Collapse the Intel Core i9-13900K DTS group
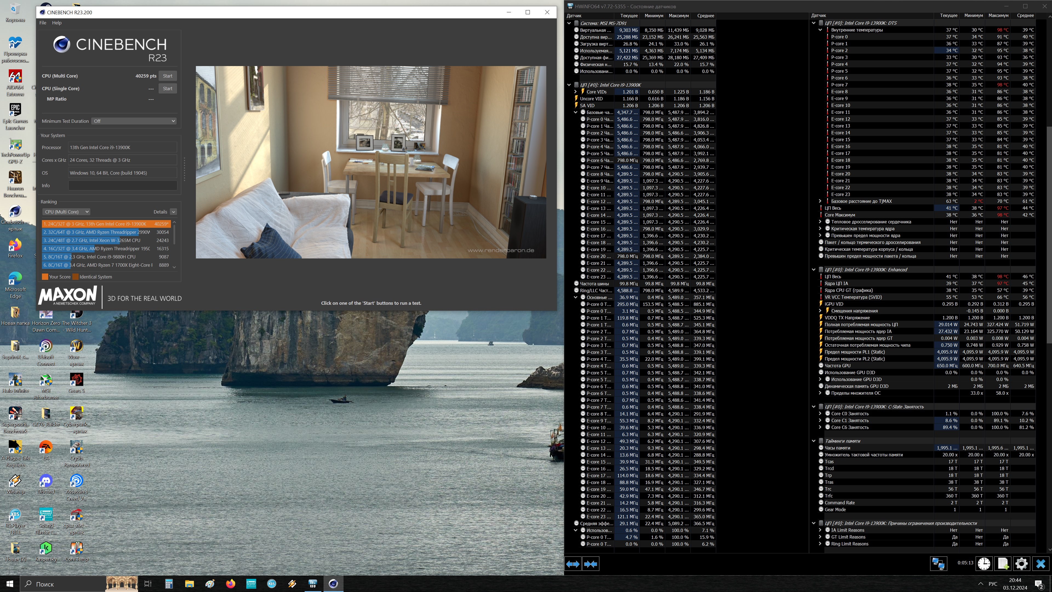The image size is (1052, 592). (813, 23)
